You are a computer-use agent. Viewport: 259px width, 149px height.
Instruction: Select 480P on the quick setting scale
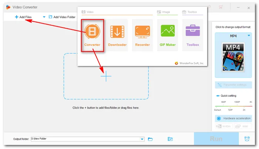223,102
